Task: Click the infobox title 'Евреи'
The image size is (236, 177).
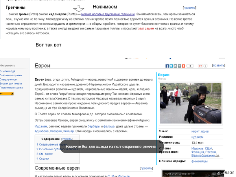Action: (x=164, y=75)
